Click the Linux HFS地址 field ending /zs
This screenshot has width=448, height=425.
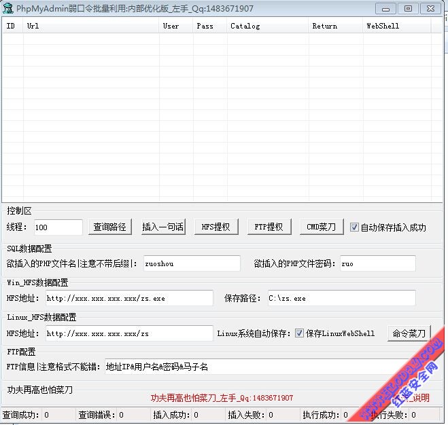pos(129,333)
